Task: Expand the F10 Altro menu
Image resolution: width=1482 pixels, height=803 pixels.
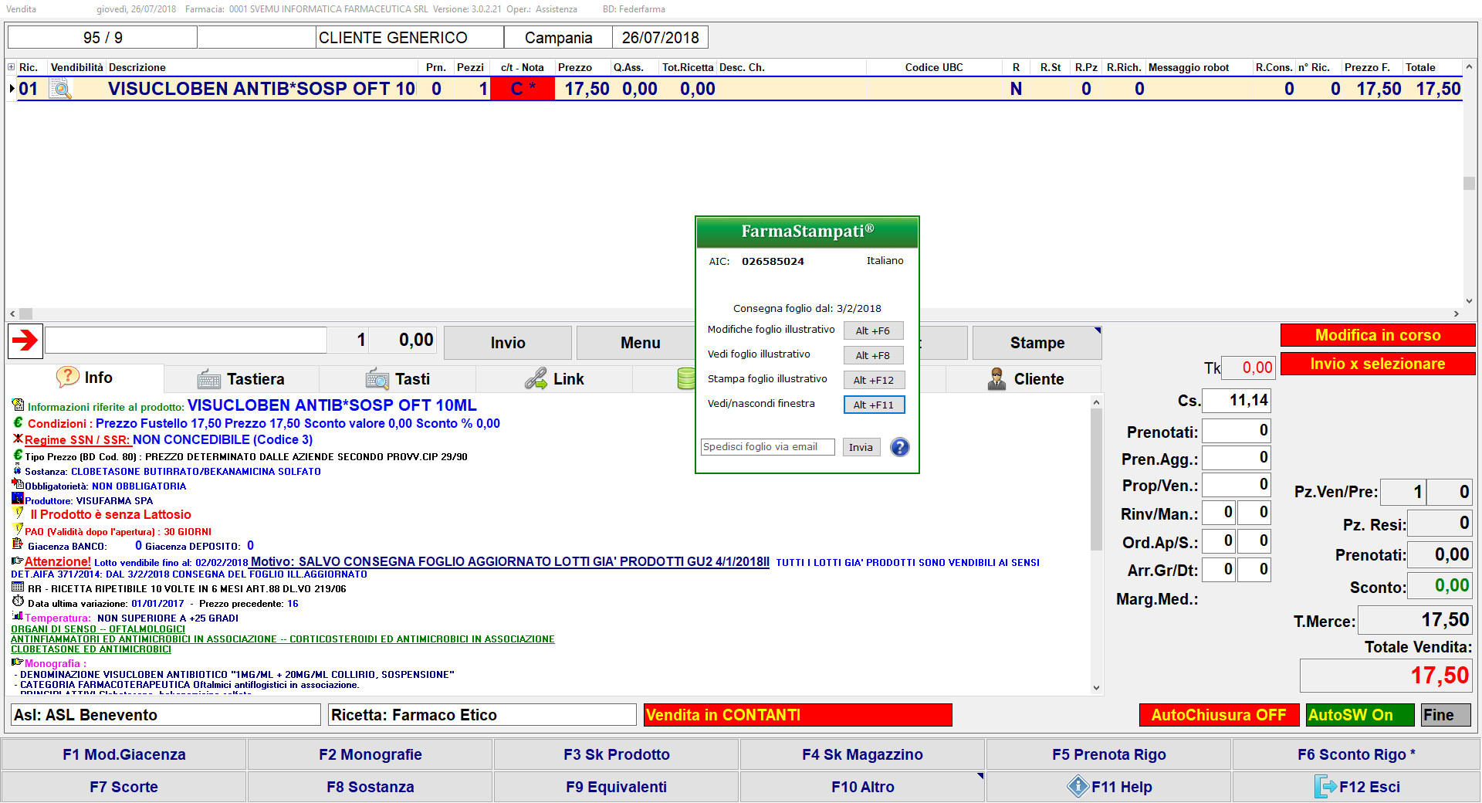Action: pyautogui.click(x=980, y=776)
